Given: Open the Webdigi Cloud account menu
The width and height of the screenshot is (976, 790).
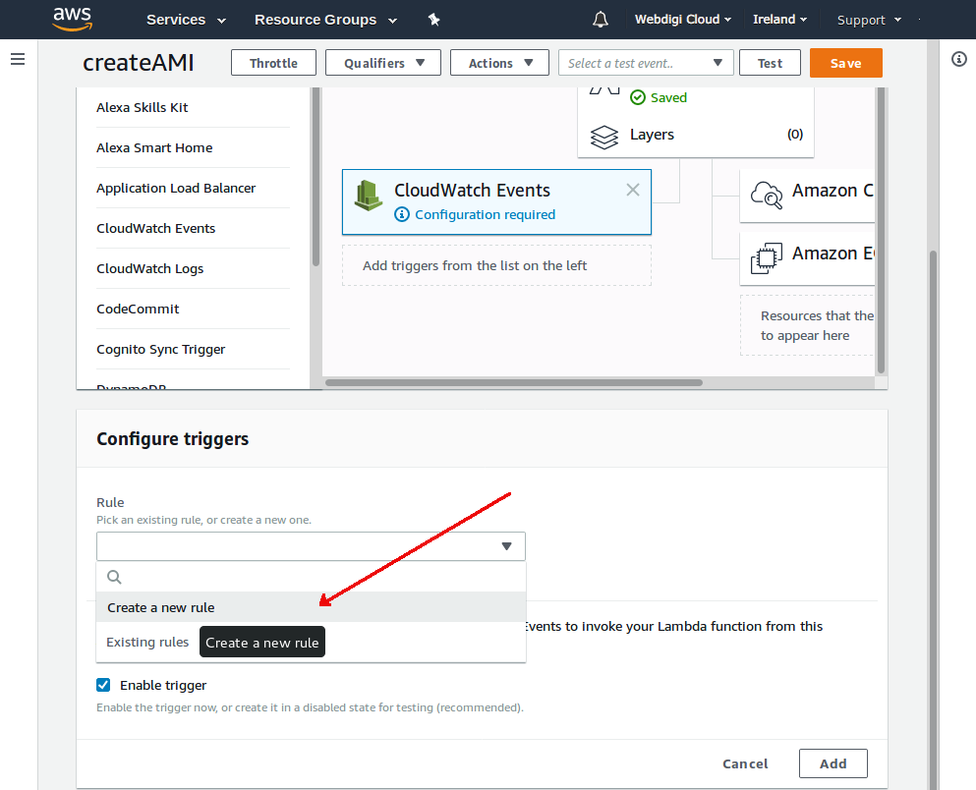Looking at the screenshot, I should point(683,20).
